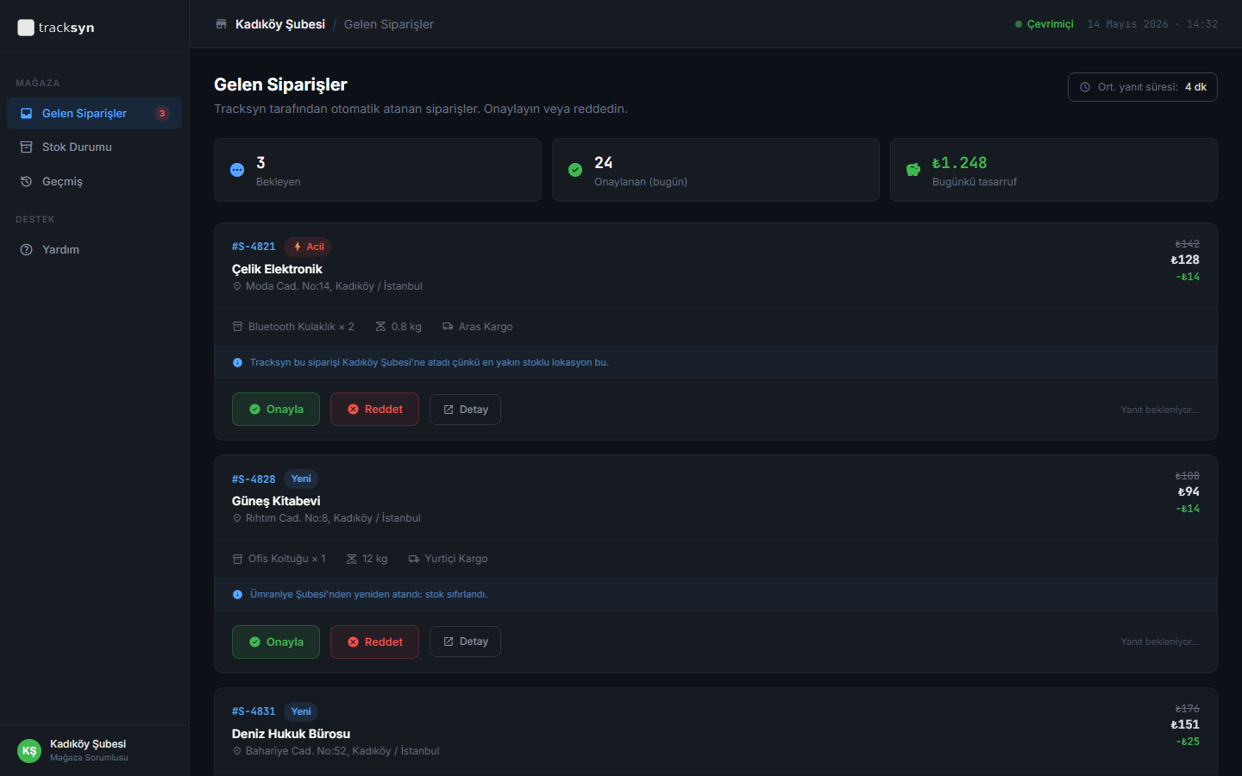The image size is (1242, 776).
Task: Open order #S-4821 ID link
Action: click(254, 247)
